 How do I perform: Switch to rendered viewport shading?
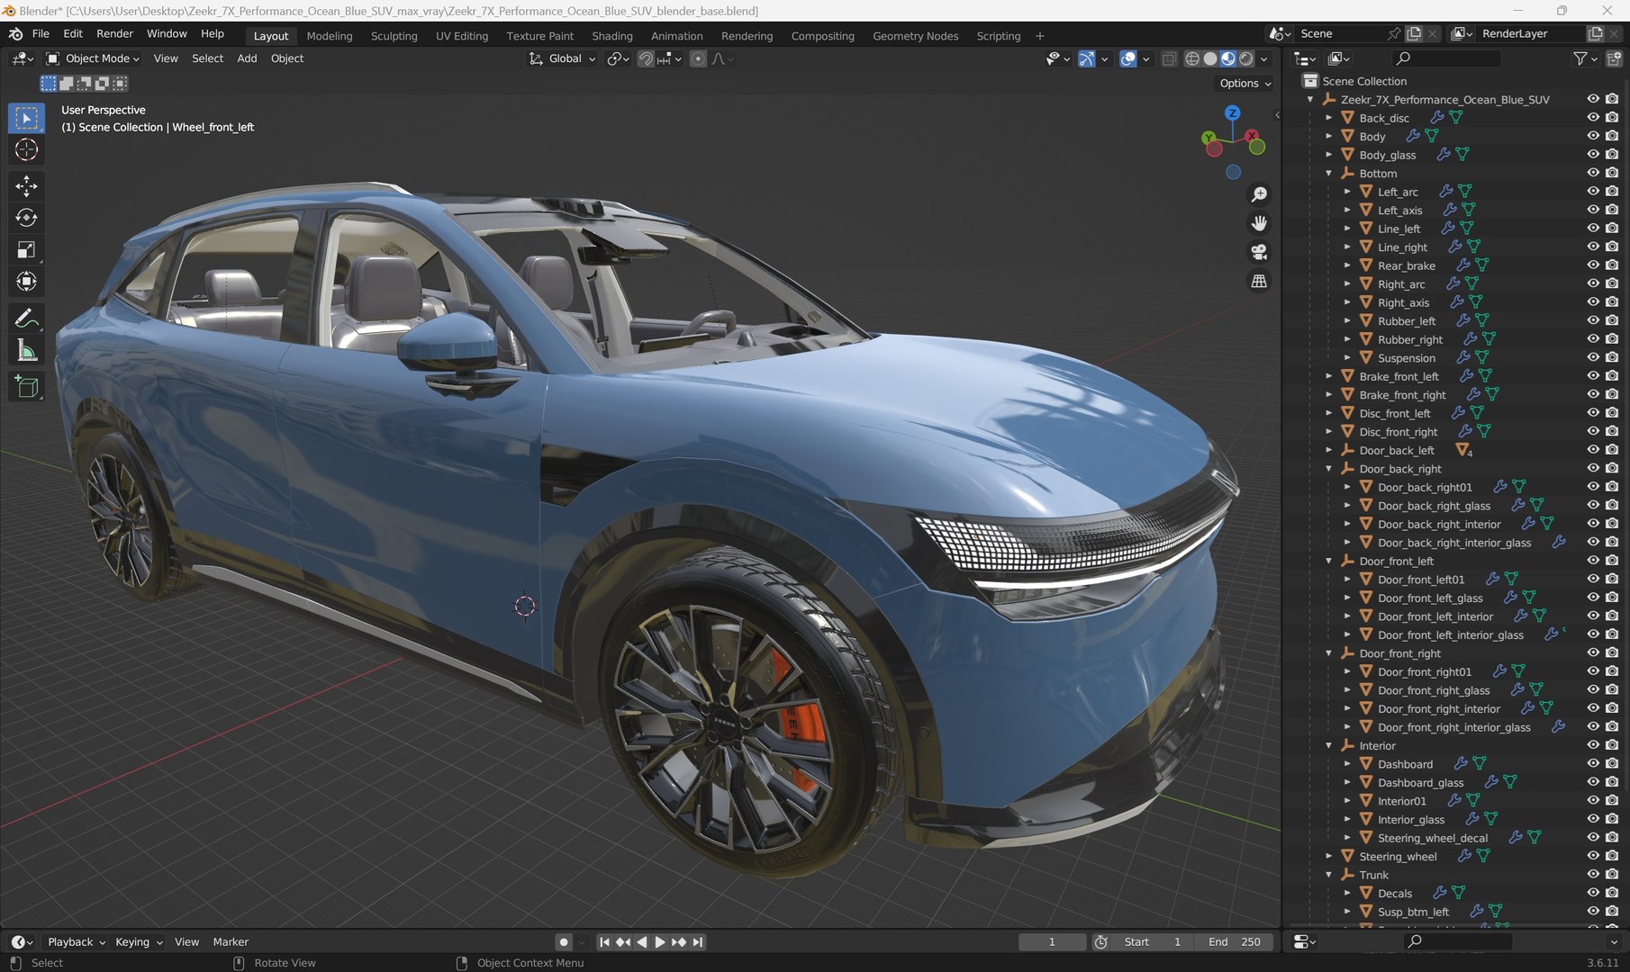[1246, 58]
